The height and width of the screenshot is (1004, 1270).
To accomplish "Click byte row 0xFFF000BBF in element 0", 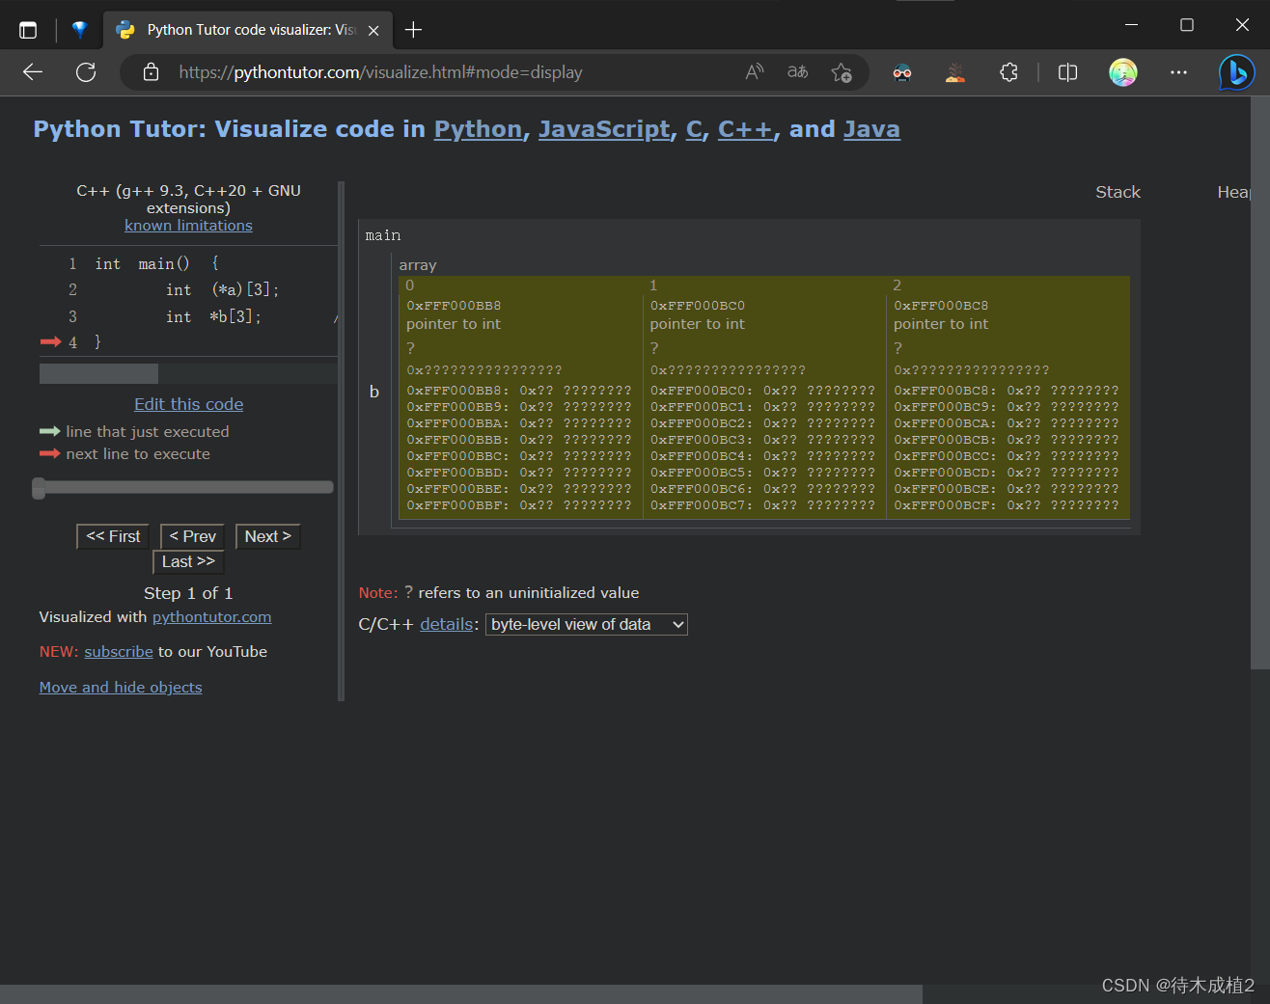I will coord(519,505).
